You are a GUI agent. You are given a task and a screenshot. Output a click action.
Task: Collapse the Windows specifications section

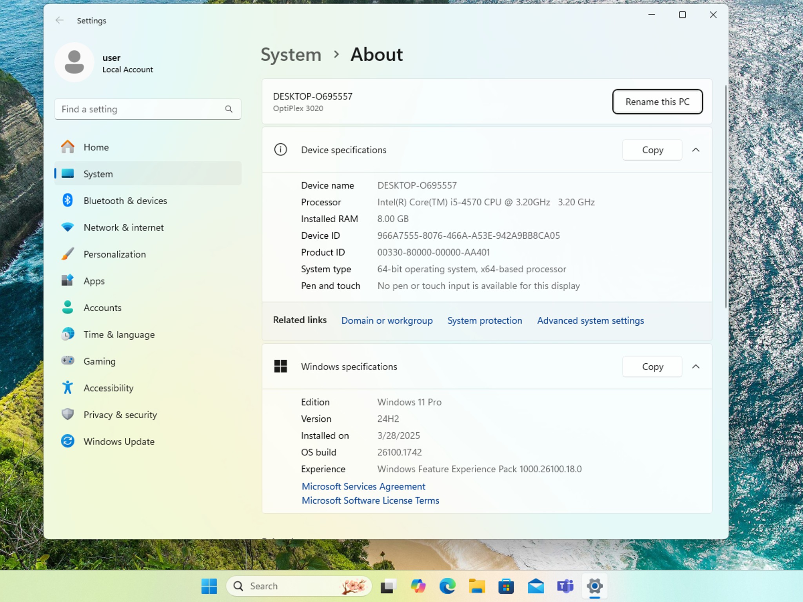(x=696, y=366)
